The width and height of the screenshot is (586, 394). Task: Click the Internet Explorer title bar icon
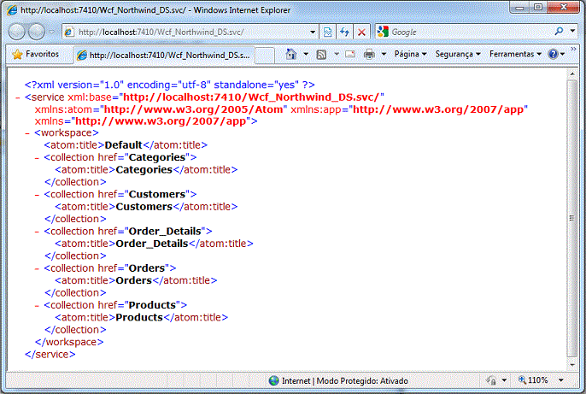(12, 9)
